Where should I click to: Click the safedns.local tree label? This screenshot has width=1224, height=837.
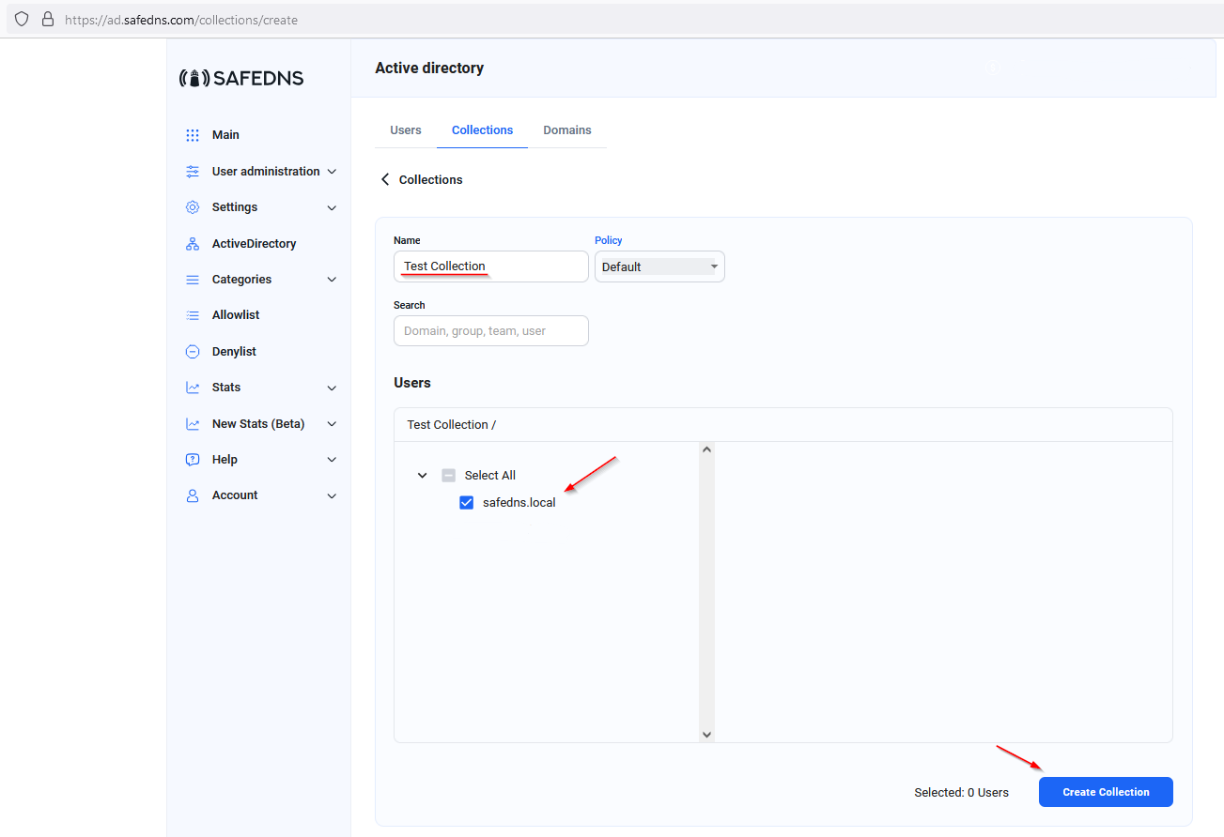pos(519,503)
